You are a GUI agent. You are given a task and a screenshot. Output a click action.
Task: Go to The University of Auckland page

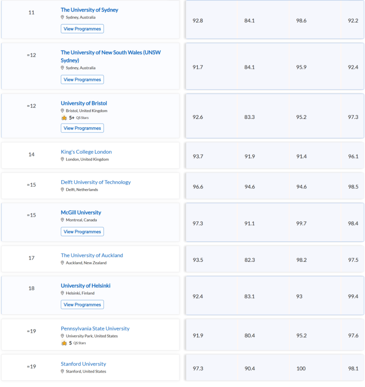click(x=92, y=255)
